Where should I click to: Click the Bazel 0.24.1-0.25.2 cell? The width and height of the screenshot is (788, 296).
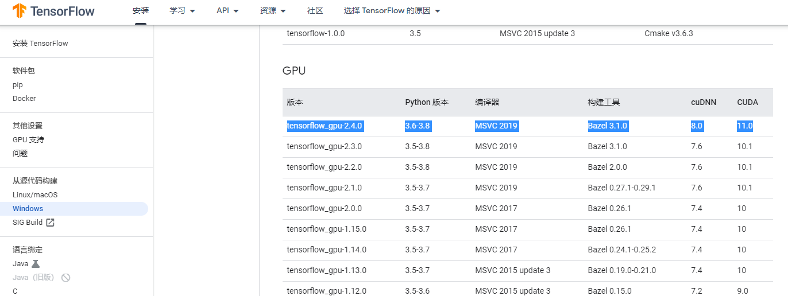[x=622, y=250]
